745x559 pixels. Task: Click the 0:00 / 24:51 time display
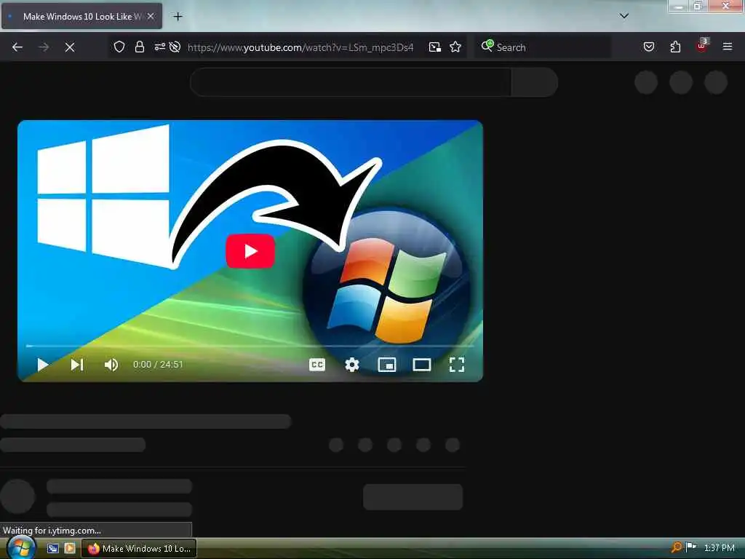point(158,365)
